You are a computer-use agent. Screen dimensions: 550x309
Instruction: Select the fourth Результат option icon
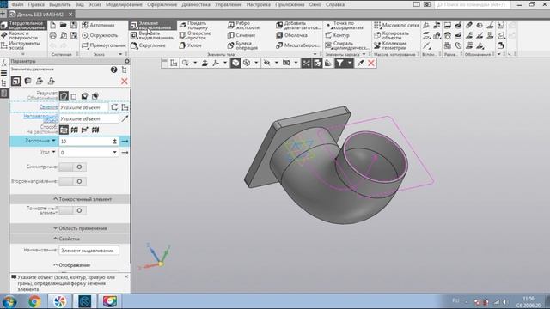point(95,96)
